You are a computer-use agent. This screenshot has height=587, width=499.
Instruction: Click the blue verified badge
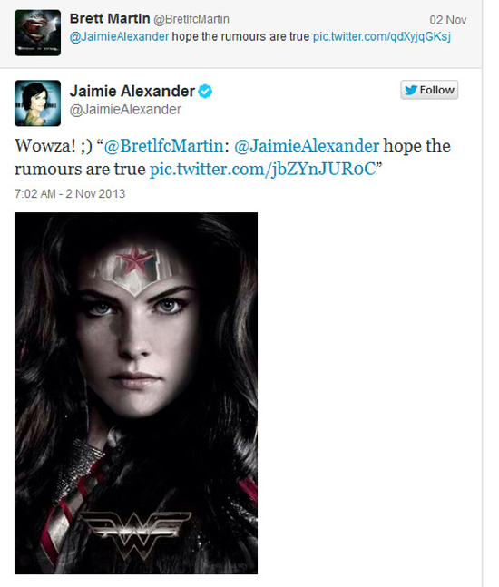(205, 92)
